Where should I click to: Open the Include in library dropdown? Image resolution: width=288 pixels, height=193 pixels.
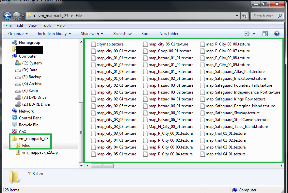tap(52, 34)
